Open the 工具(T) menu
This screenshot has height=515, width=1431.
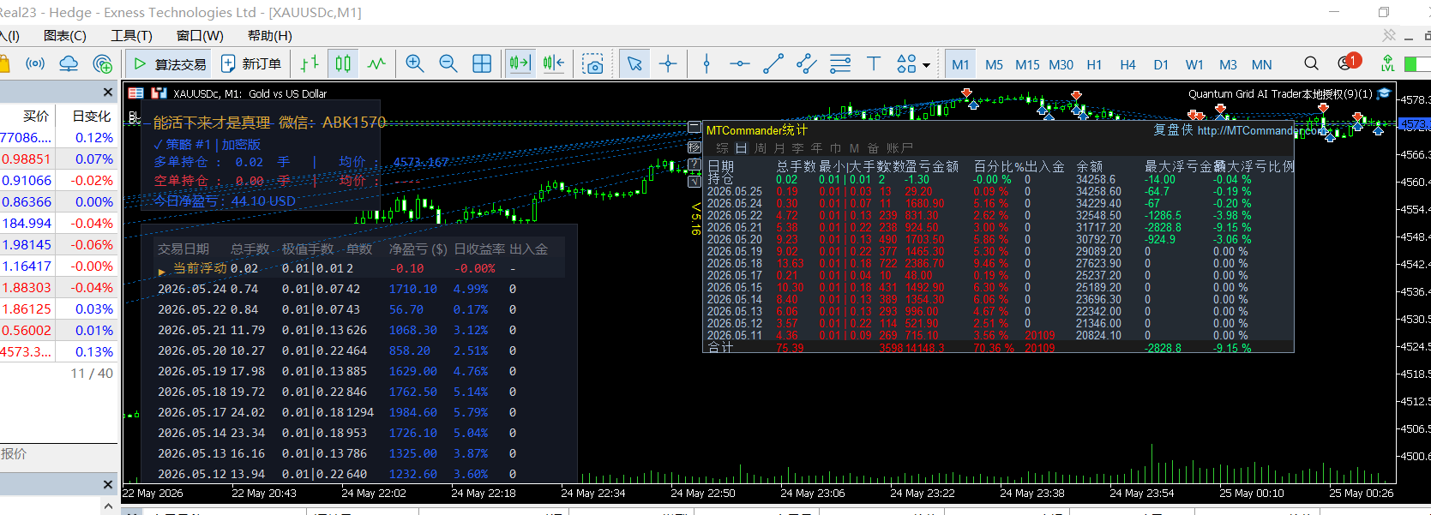point(131,35)
